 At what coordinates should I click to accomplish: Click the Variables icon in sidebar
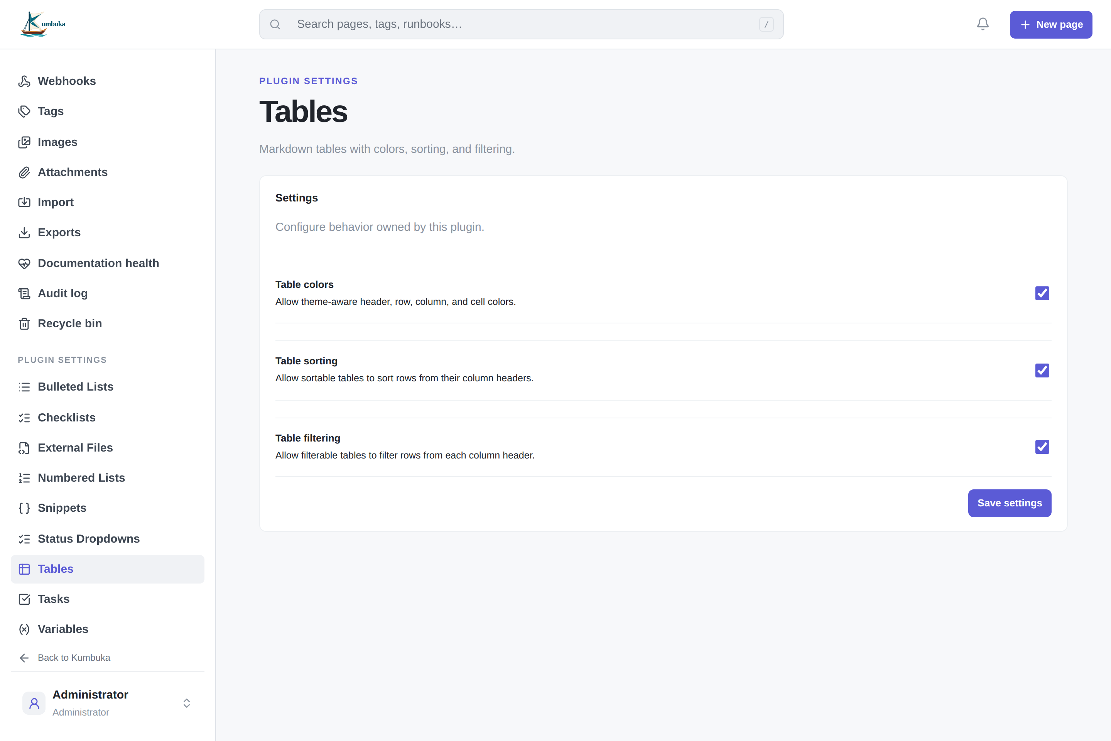24,629
